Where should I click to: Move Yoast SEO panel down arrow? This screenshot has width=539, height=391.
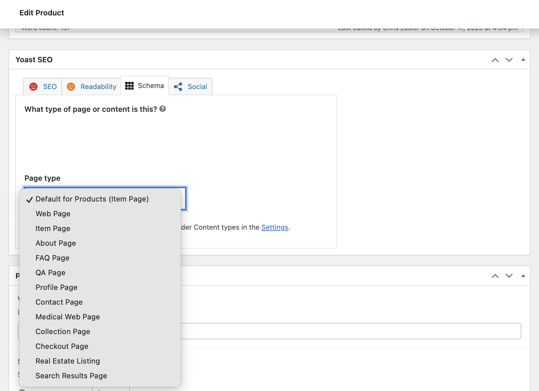509,60
